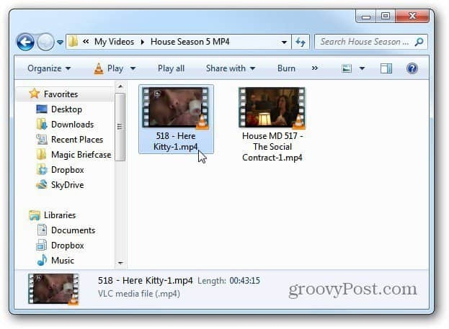Screen dimensions: 449x329
Task: Expand the Organize dropdown menu
Action: pyautogui.click(x=49, y=68)
